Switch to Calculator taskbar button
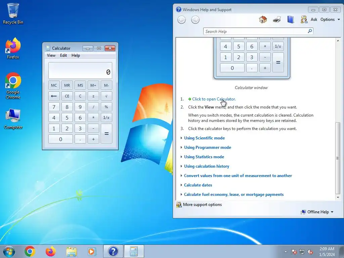The width and height of the screenshot is (344, 258). pyautogui.click(x=134, y=251)
